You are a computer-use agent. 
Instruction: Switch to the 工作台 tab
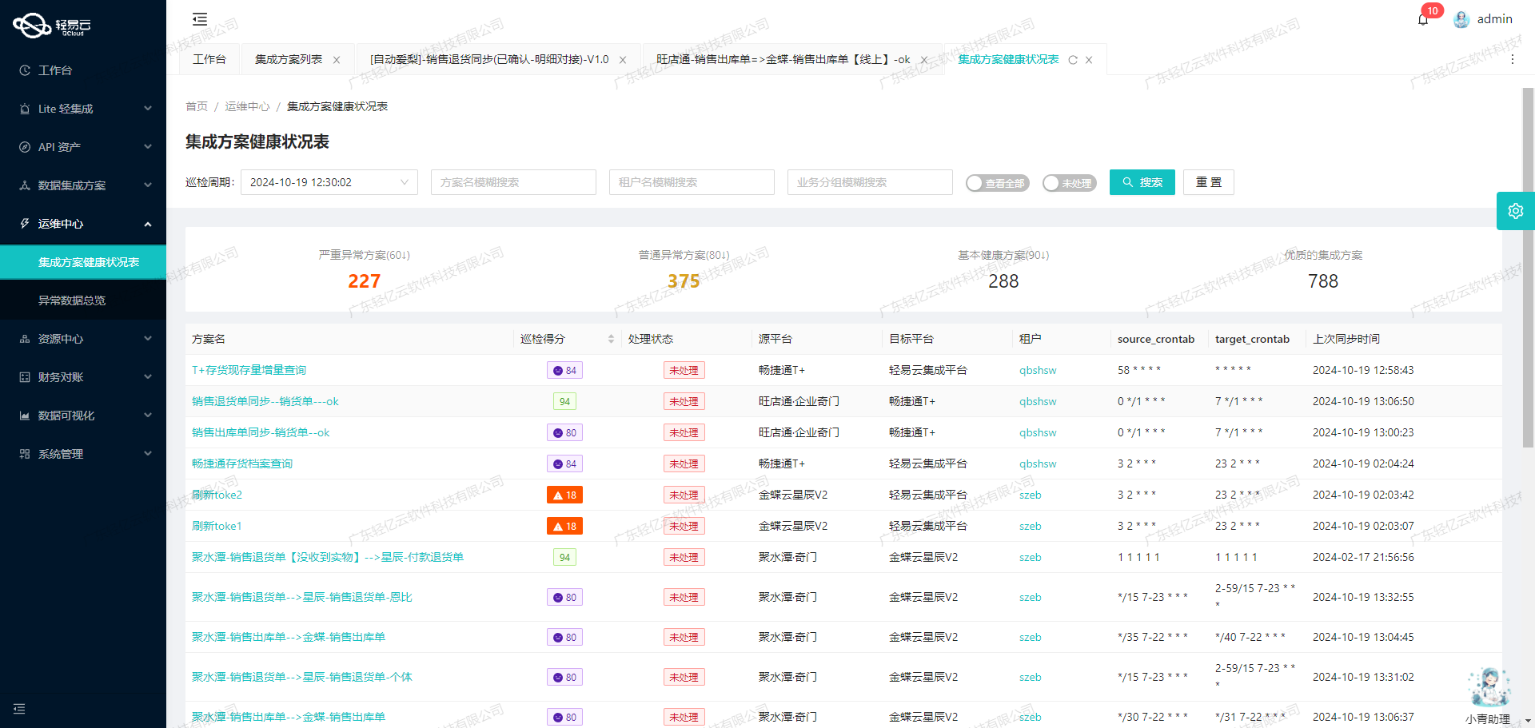(209, 59)
